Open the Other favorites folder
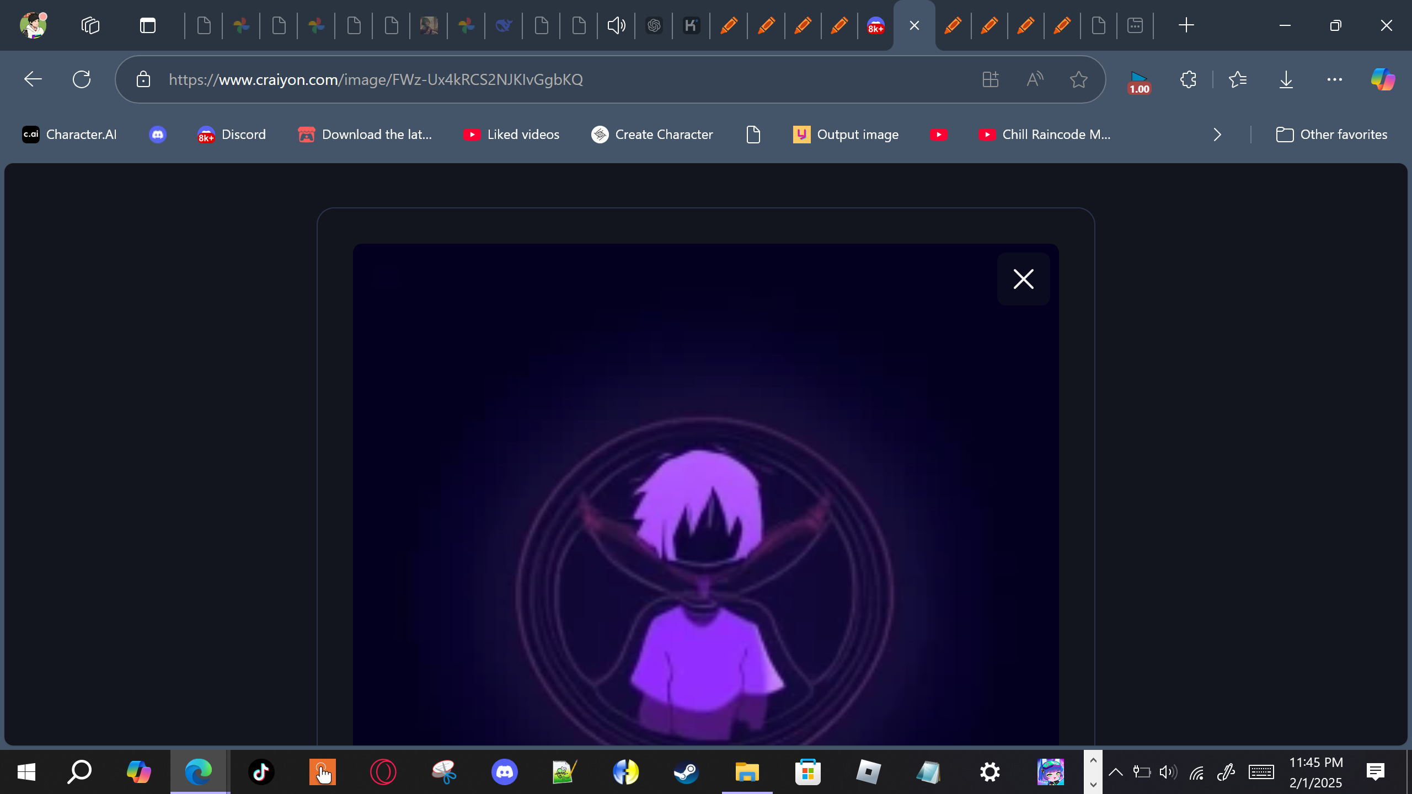Viewport: 1412px width, 794px height. pos(1331,135)
